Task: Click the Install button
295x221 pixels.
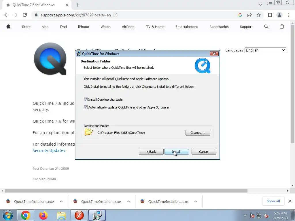Action: pos(177,152)
